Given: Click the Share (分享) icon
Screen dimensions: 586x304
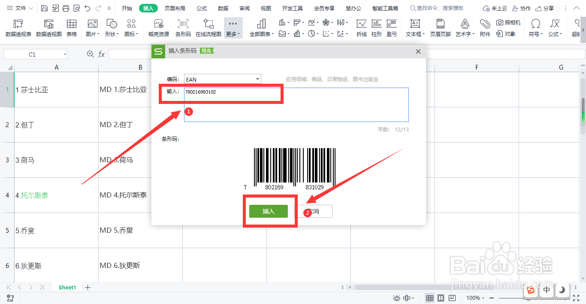Looking at the screenshot, I should 545,8.
